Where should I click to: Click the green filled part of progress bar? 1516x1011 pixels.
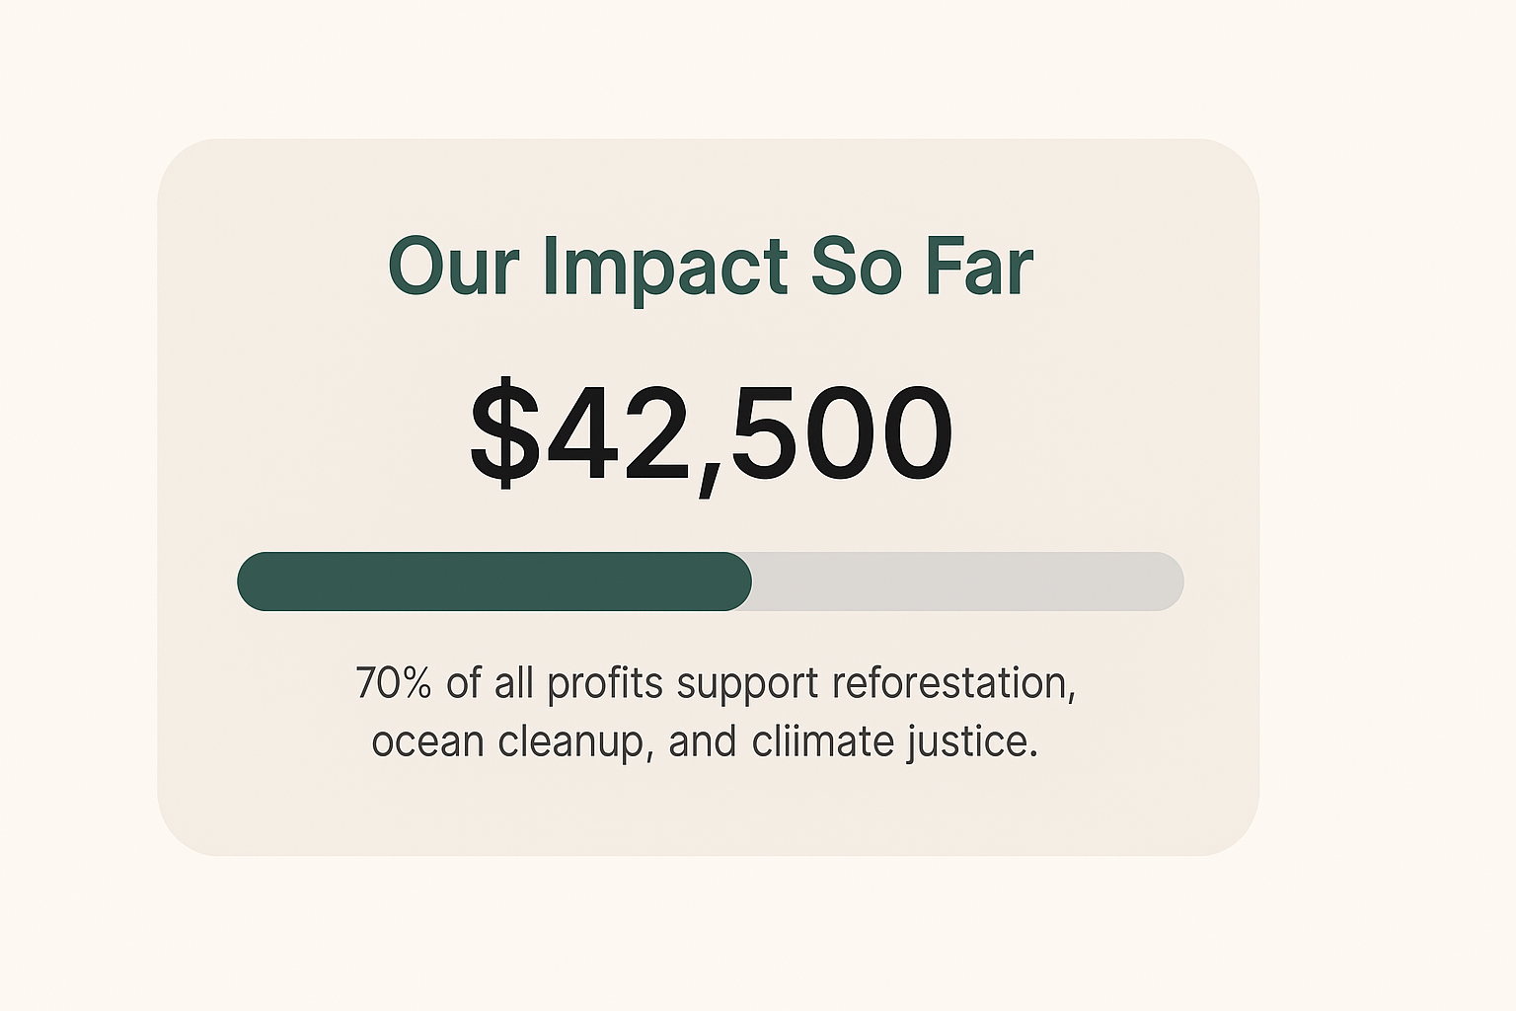tap(493, 582)
